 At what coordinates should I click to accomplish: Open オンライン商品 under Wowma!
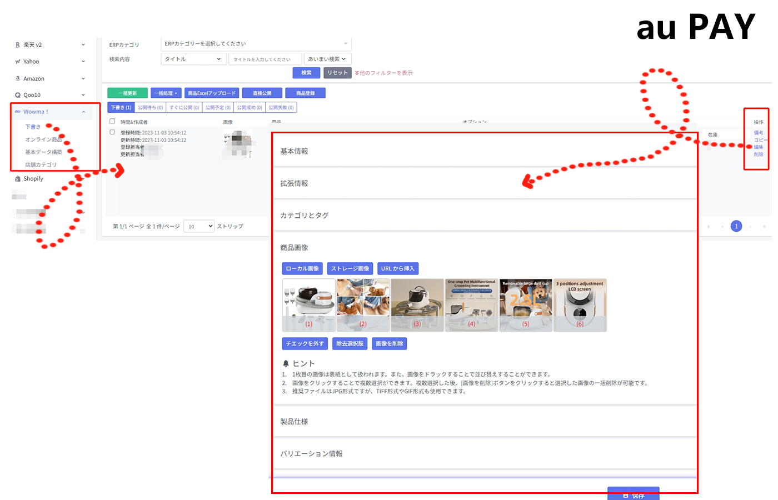point(43,139)
